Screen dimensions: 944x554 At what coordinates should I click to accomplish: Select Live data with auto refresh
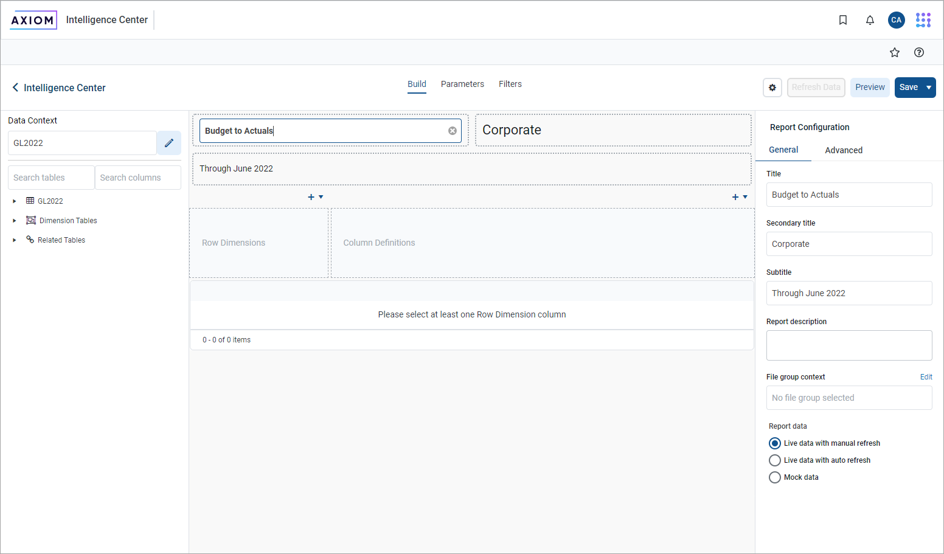coord(775,460)
